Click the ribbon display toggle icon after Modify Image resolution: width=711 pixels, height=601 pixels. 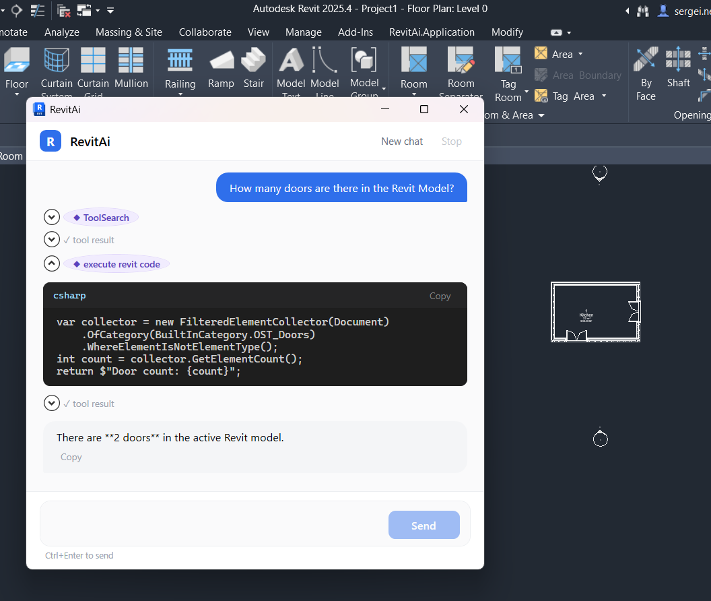[556, 33]
